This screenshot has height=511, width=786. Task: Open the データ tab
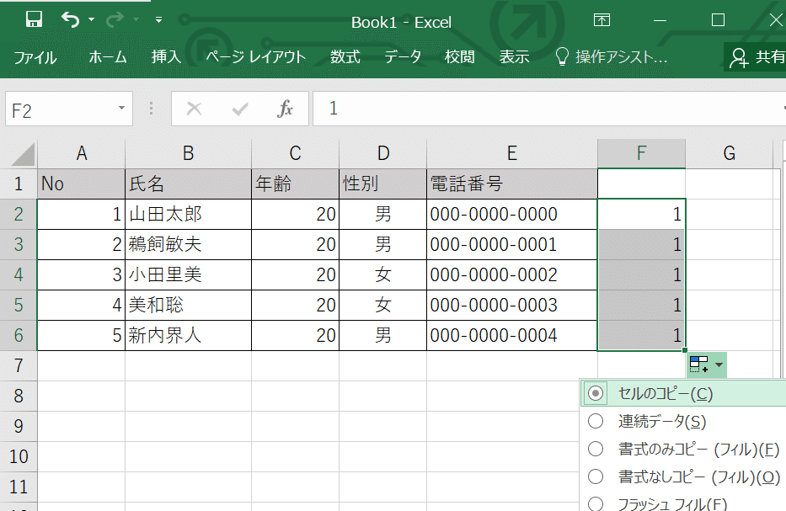tap(403, 57)
